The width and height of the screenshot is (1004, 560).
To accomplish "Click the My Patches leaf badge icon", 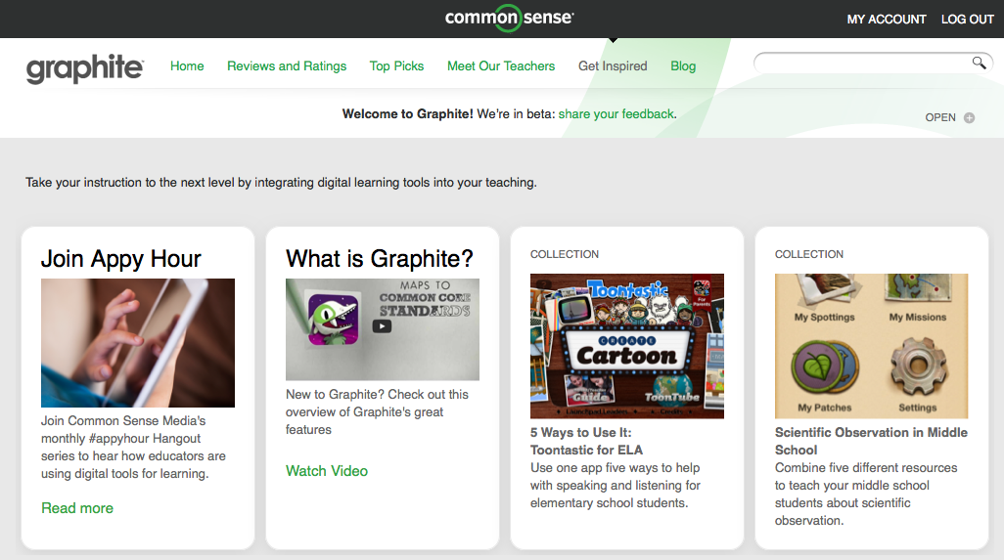I will coord(824,366).
